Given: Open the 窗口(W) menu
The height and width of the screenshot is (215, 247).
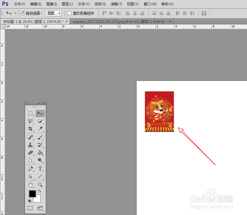Looking at the screenshot, I should coord(150,4).
